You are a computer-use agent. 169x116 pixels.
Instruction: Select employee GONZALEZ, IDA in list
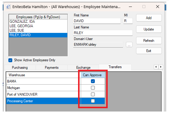click(x=38, y=22)
